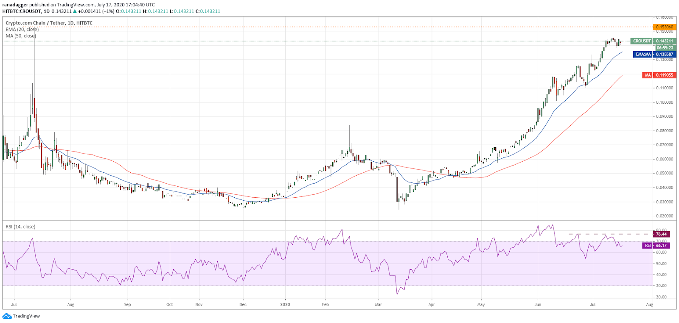The width and height of the screenshot is (679, 323).
Task: Click the 0.100000 price axis label
Action: (665, 102)
